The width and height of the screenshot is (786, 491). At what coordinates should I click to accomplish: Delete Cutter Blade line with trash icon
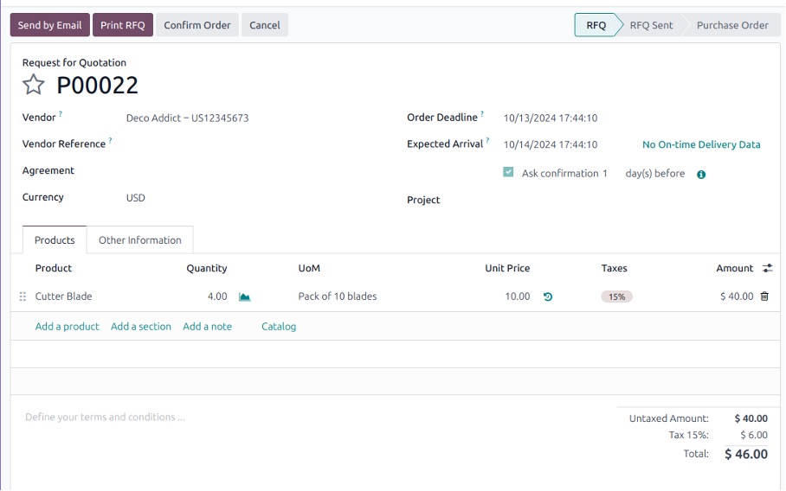coord(764,297)
